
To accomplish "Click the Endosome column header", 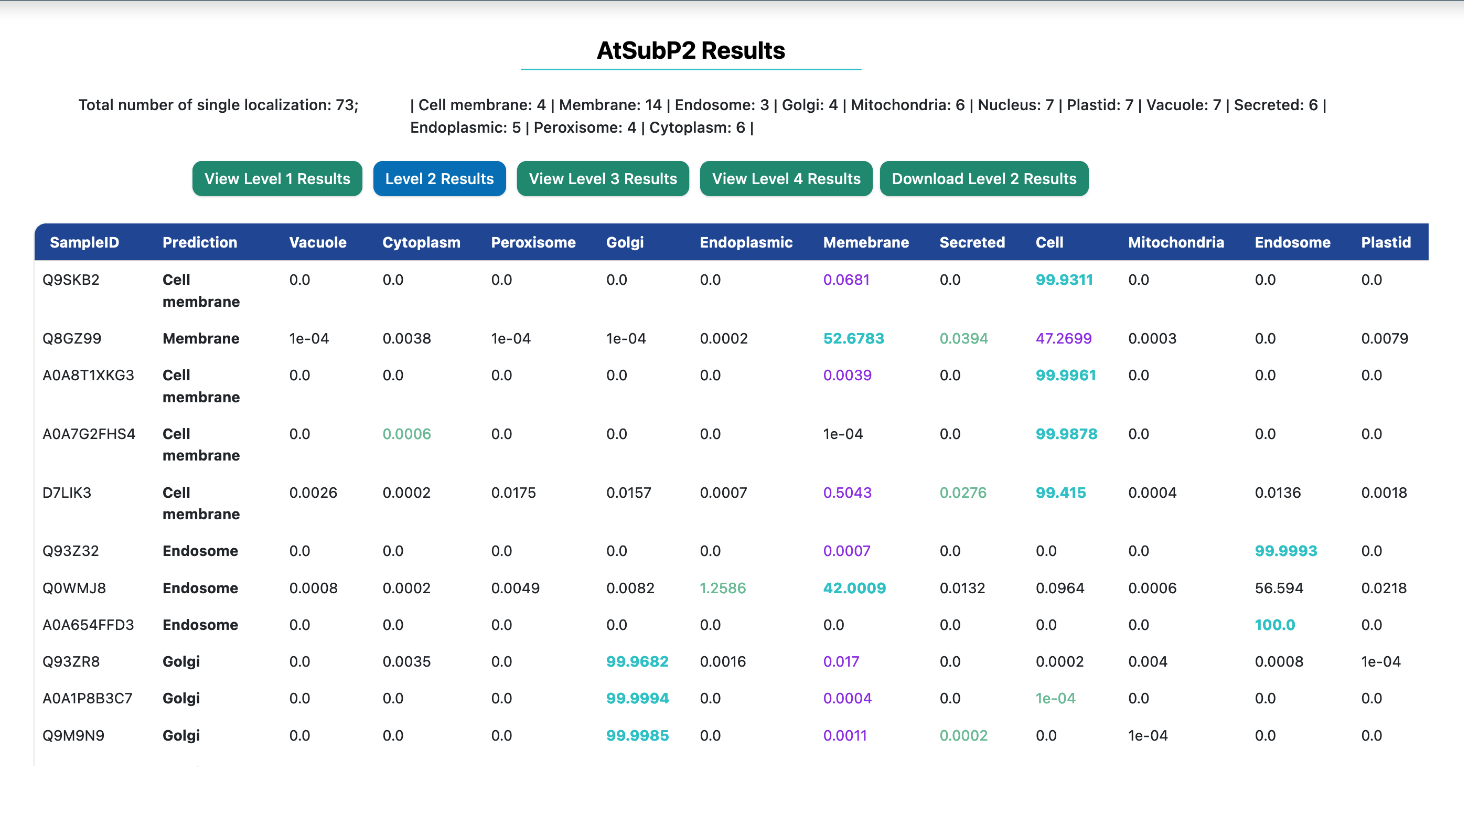I will [1292, 242].
